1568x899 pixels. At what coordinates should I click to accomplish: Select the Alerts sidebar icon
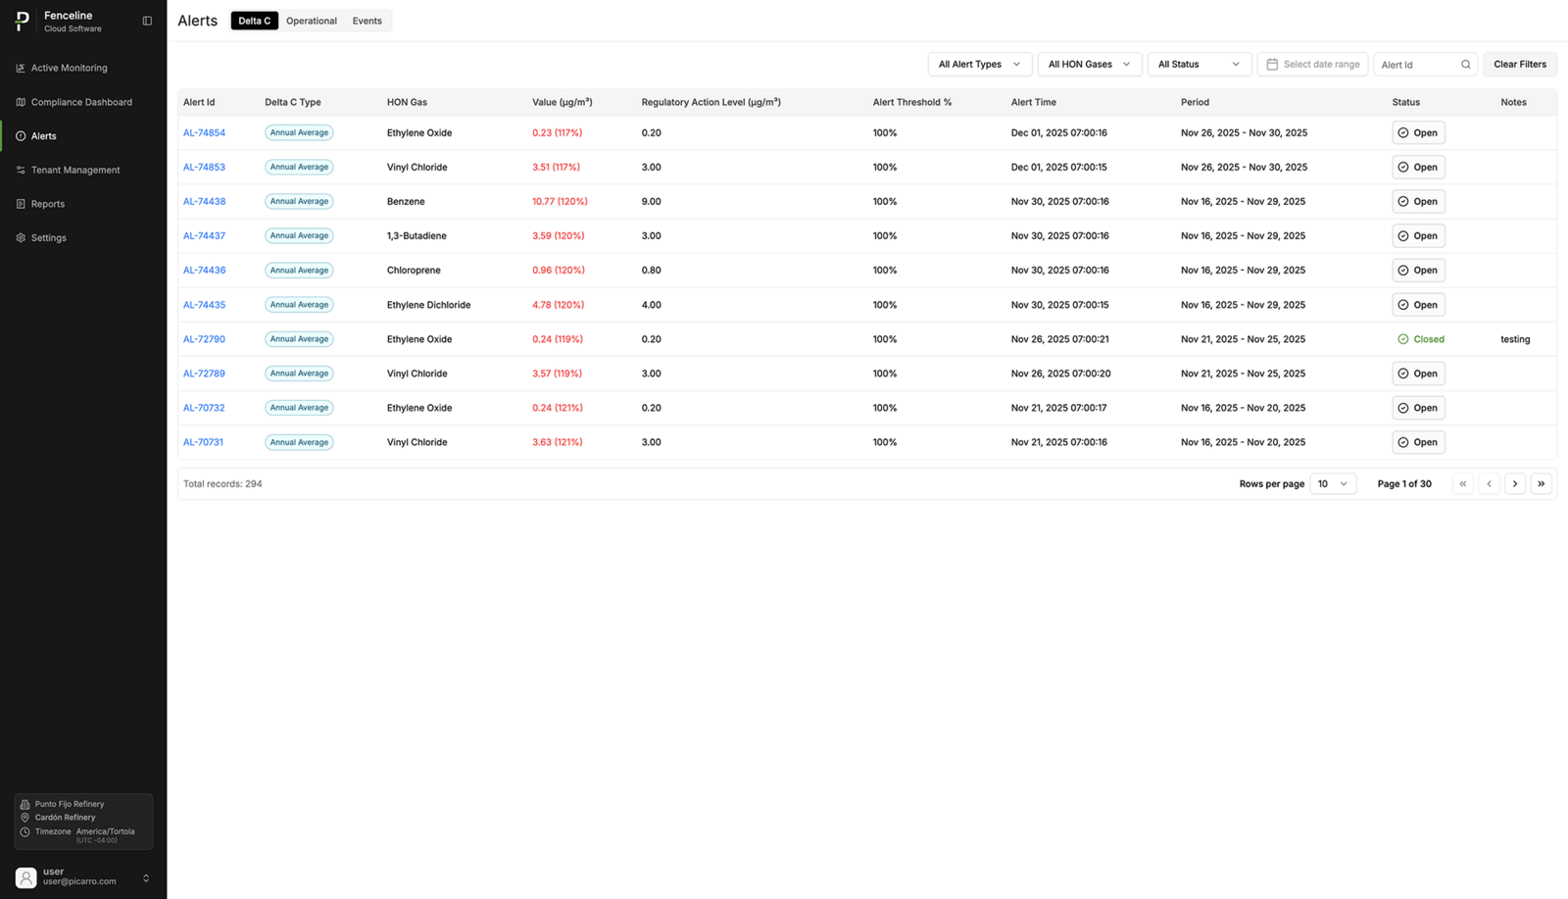tap(19, 135)
